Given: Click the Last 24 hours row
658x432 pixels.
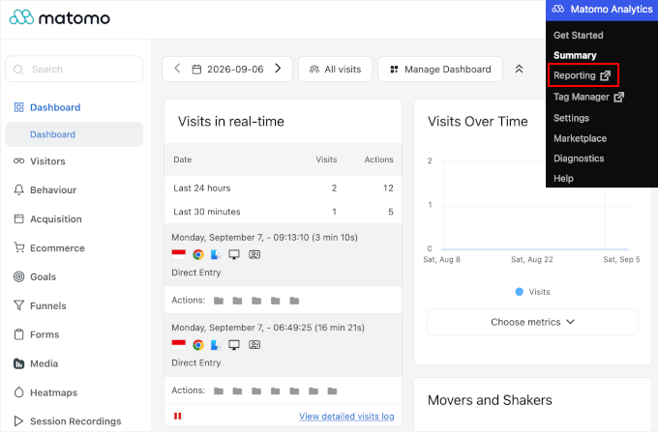Looking at the screenshot, I should 283,188.
